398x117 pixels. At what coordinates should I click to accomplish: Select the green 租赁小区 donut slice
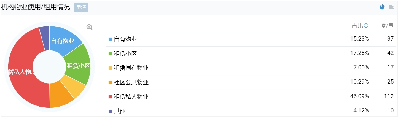pos(79,65)
